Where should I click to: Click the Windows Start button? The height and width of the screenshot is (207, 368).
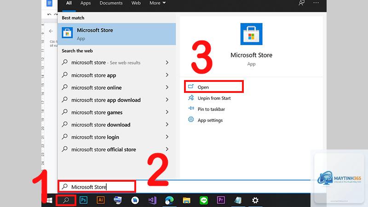tap(49, 200)
